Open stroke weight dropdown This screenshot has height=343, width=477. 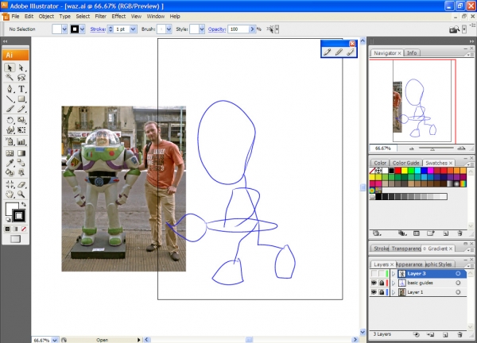click(x=133, y=29)
